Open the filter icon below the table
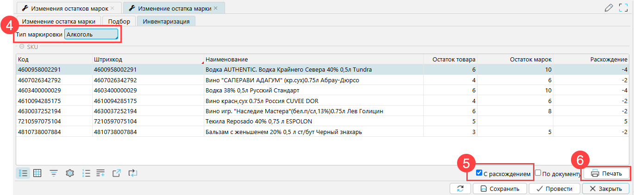Viewport: 634px width, 195px height. click(54, 173)
